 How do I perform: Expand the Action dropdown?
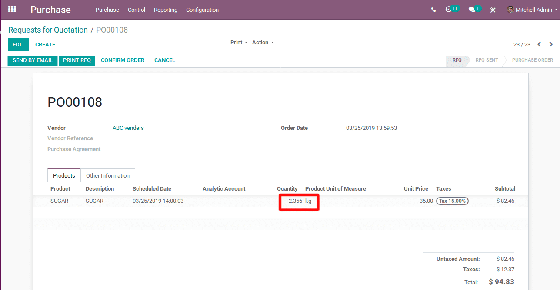[263, 43]
